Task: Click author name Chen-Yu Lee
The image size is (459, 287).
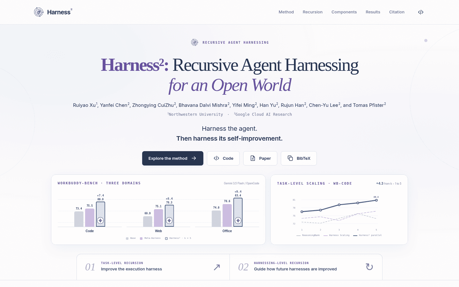Action: point(324,105)
